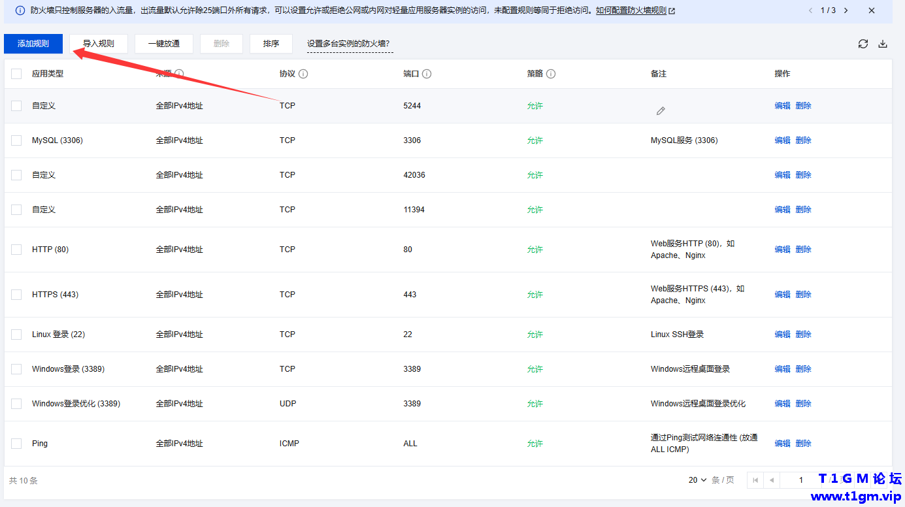Click 删除 for Windows登录优化 UDP rule

(803, 404)
